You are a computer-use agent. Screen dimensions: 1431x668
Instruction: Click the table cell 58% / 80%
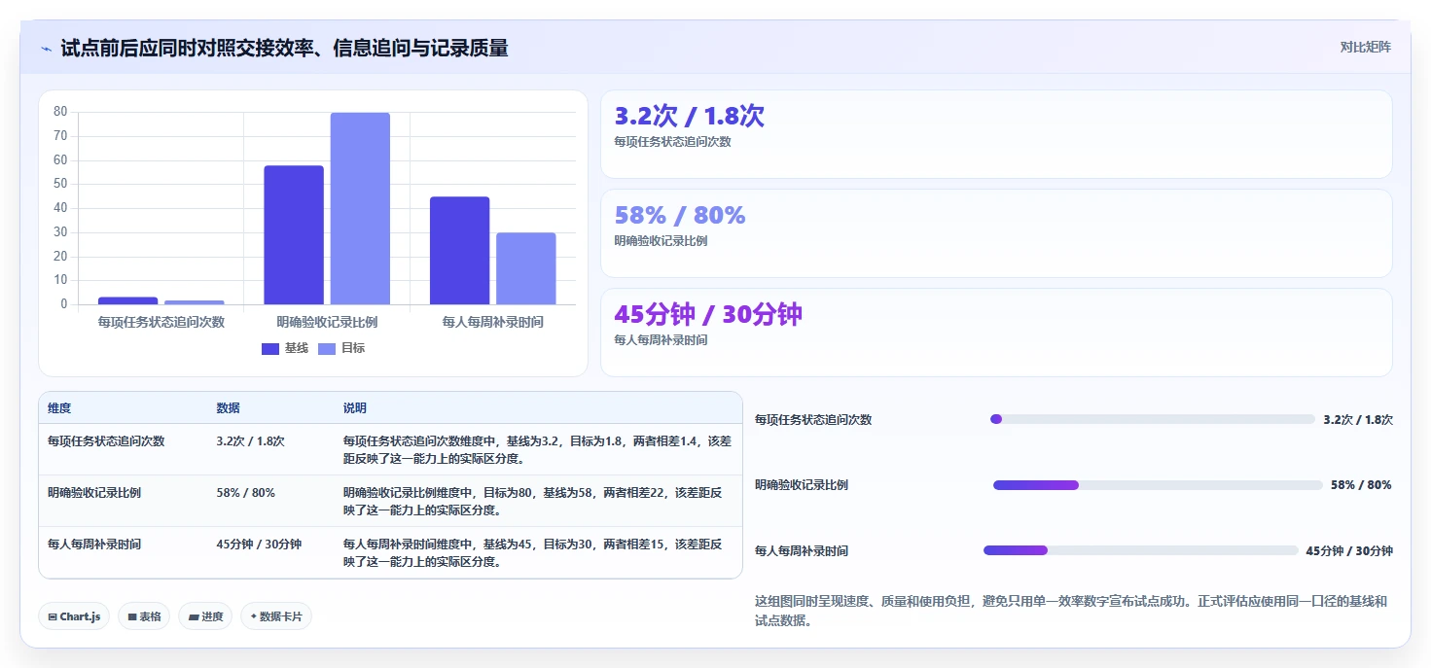click(x=245, y=493)
